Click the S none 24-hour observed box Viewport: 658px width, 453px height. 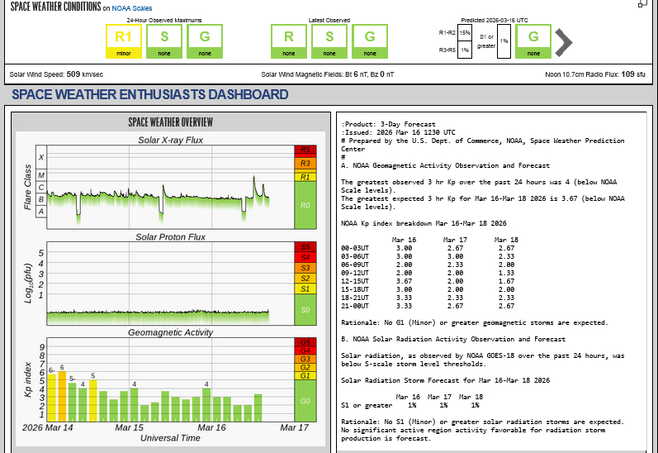pyautogui.click(x=164, y=41)
